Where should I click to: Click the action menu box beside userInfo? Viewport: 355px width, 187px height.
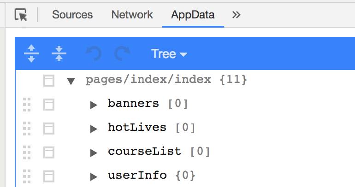[x=48, y=176]
